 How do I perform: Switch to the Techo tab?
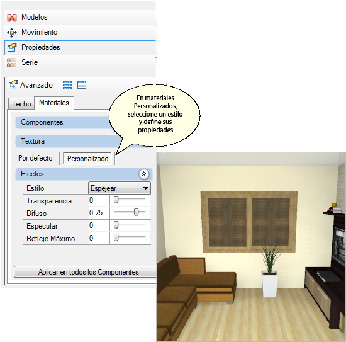(x=21, y=104)
